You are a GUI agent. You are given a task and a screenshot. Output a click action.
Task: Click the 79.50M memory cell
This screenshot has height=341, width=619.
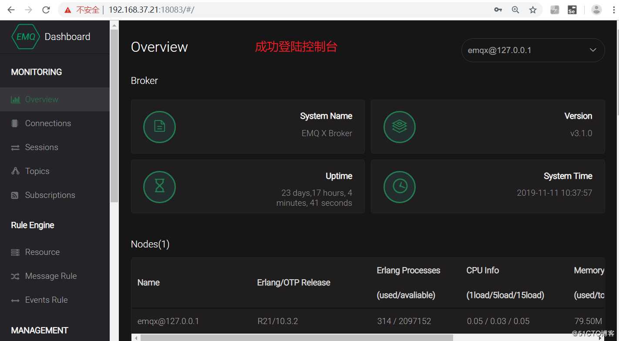click(588, 321)
